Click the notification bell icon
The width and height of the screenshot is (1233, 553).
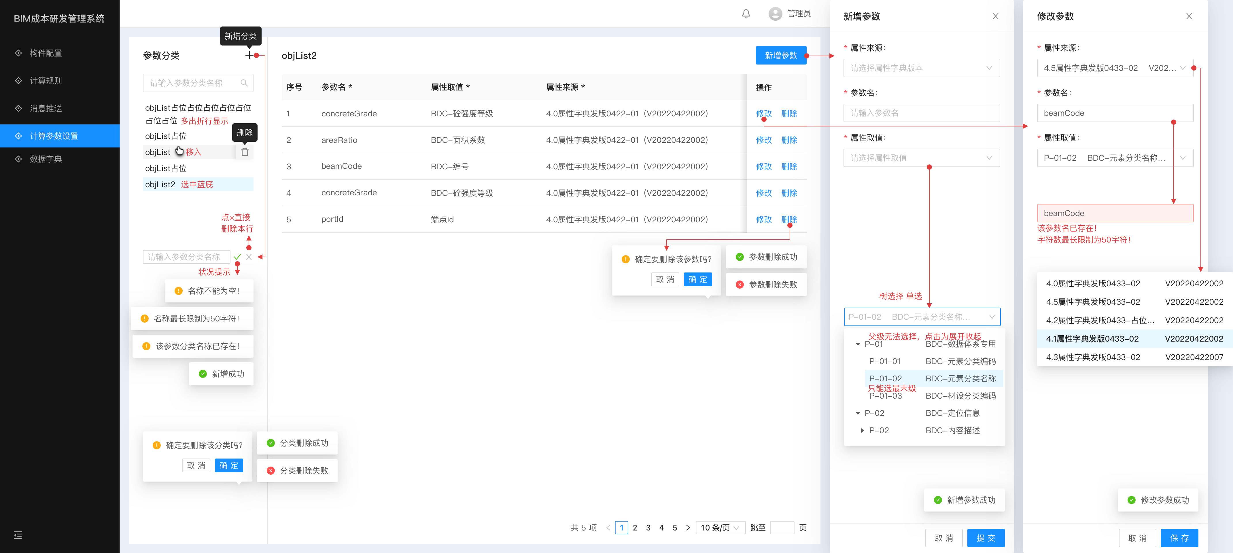point(746,14)
